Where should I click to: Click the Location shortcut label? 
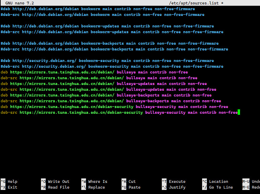219,181
